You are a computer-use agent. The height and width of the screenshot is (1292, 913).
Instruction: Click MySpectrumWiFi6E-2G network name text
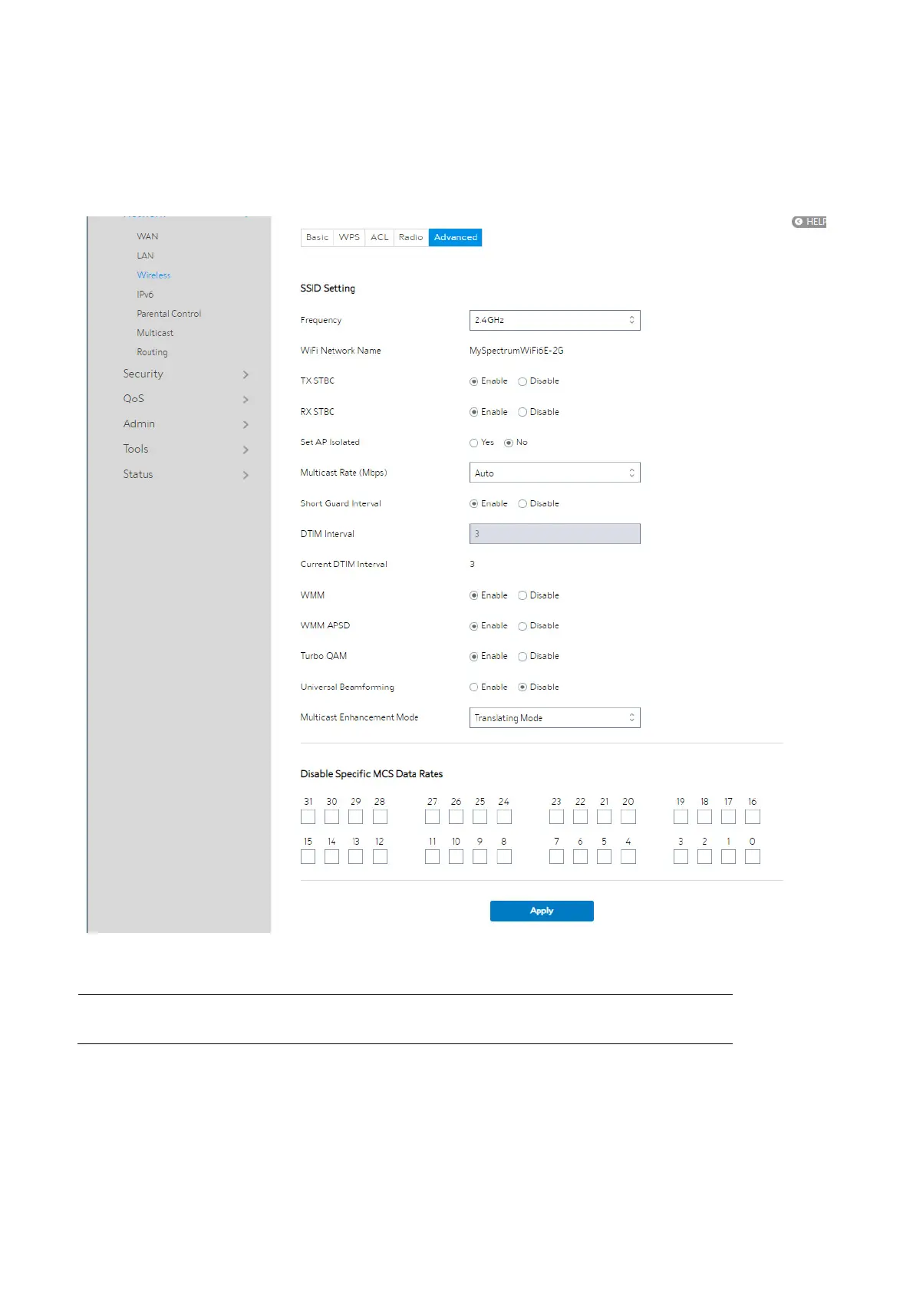pos(516,351)
